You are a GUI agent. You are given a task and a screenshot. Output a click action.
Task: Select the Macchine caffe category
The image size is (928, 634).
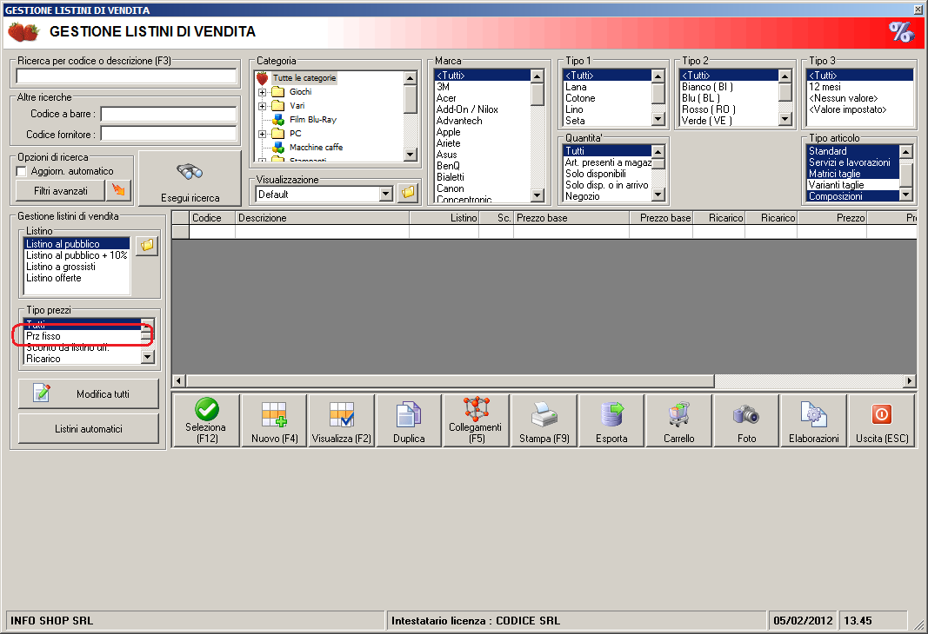pos(316,147)
